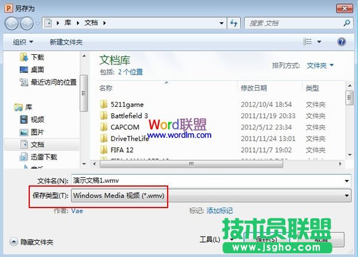Image resolution: width=358 pixels, height=257 pixels.
Task: Click the CAPCOM folder icon
Action: pyautogui.click(x=104, y=127)
